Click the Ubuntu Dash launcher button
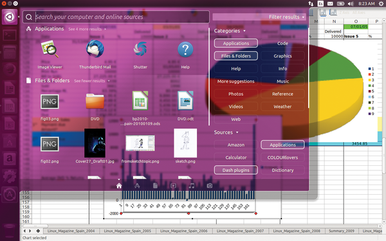 [x=10, y=17]
